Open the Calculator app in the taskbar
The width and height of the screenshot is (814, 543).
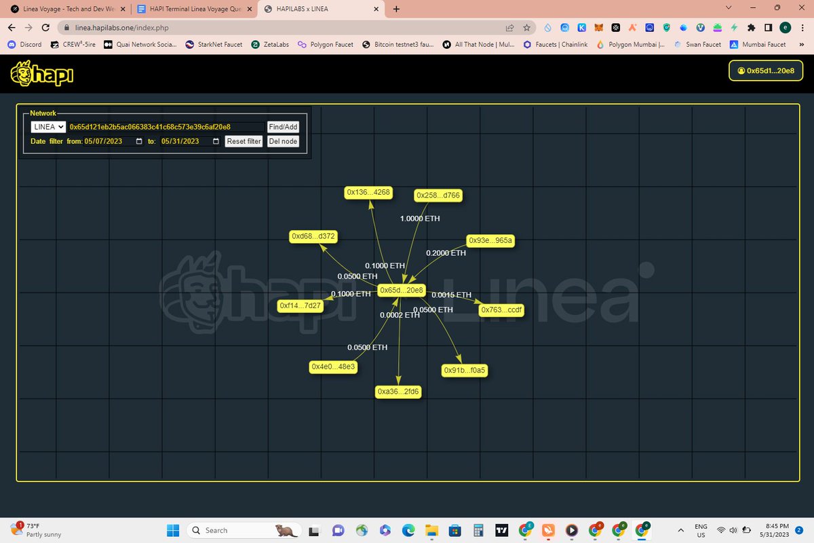click(478, 529)
